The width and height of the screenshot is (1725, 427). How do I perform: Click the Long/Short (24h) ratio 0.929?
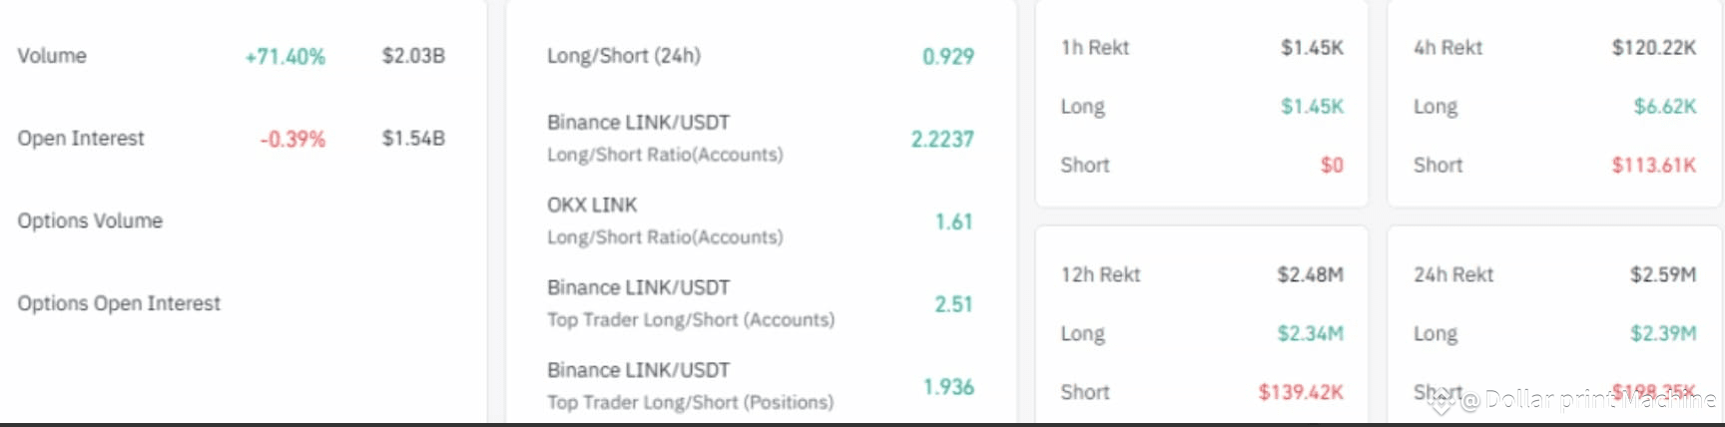(x=948, y=57)
